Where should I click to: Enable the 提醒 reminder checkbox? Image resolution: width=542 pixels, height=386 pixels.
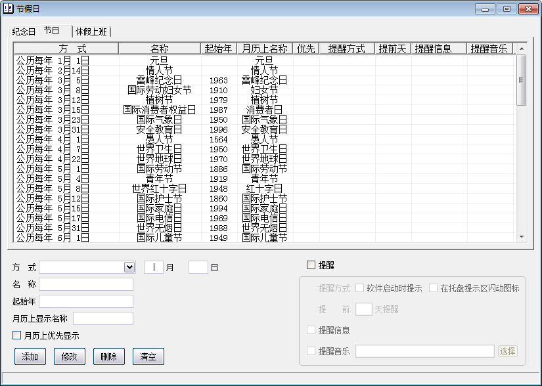(x=310, y=263)
